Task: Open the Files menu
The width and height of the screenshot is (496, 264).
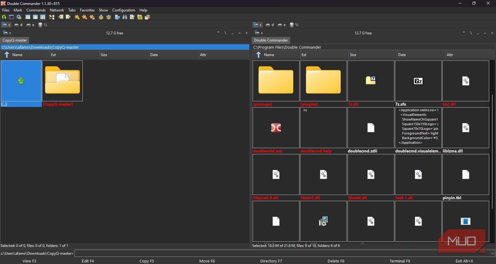Action: 6,10
